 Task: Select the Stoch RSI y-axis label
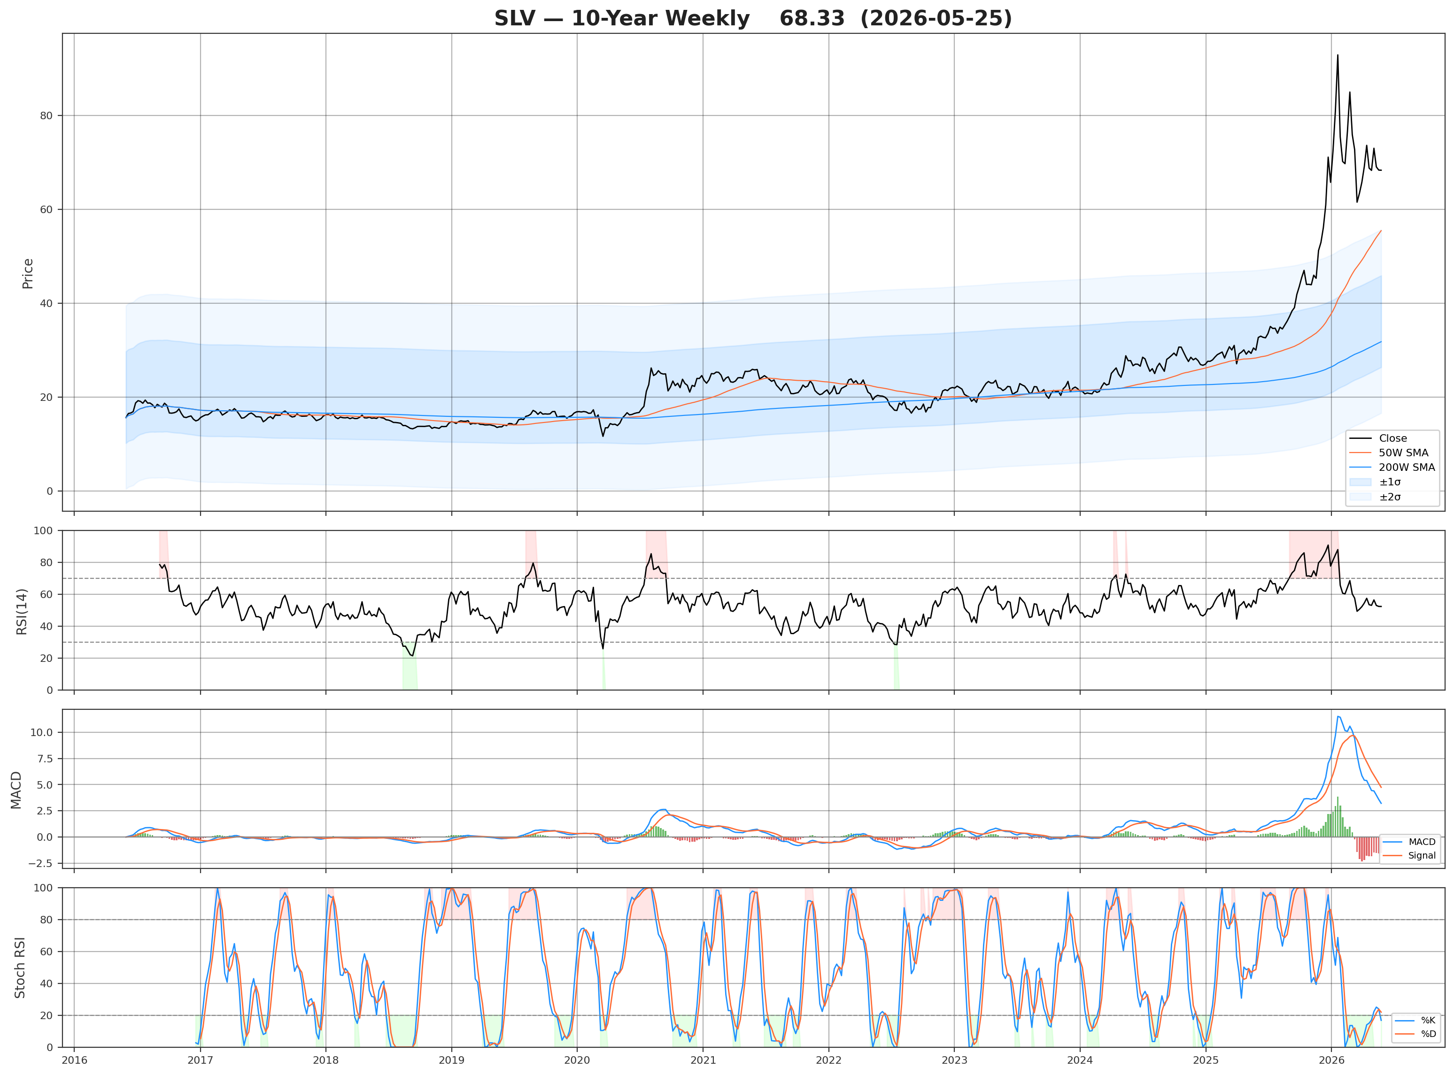20,967
